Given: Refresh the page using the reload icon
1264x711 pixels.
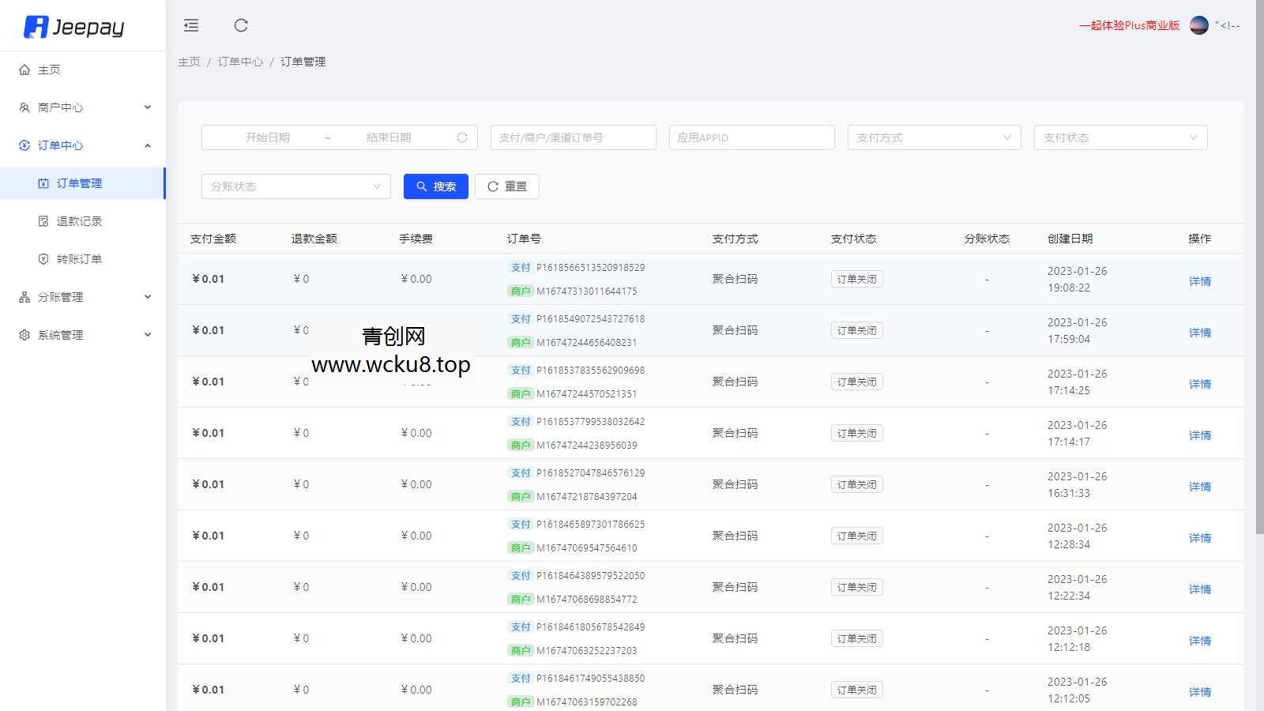Looking at the screenshot, I should point(241,25).
